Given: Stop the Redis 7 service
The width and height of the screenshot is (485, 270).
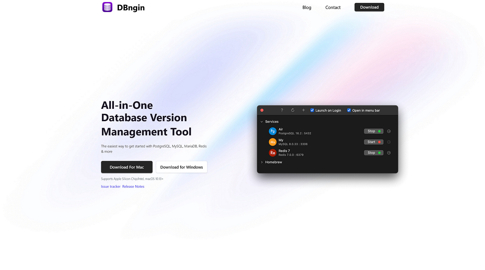Looking at the screenshot, I should tap(373, 153).
